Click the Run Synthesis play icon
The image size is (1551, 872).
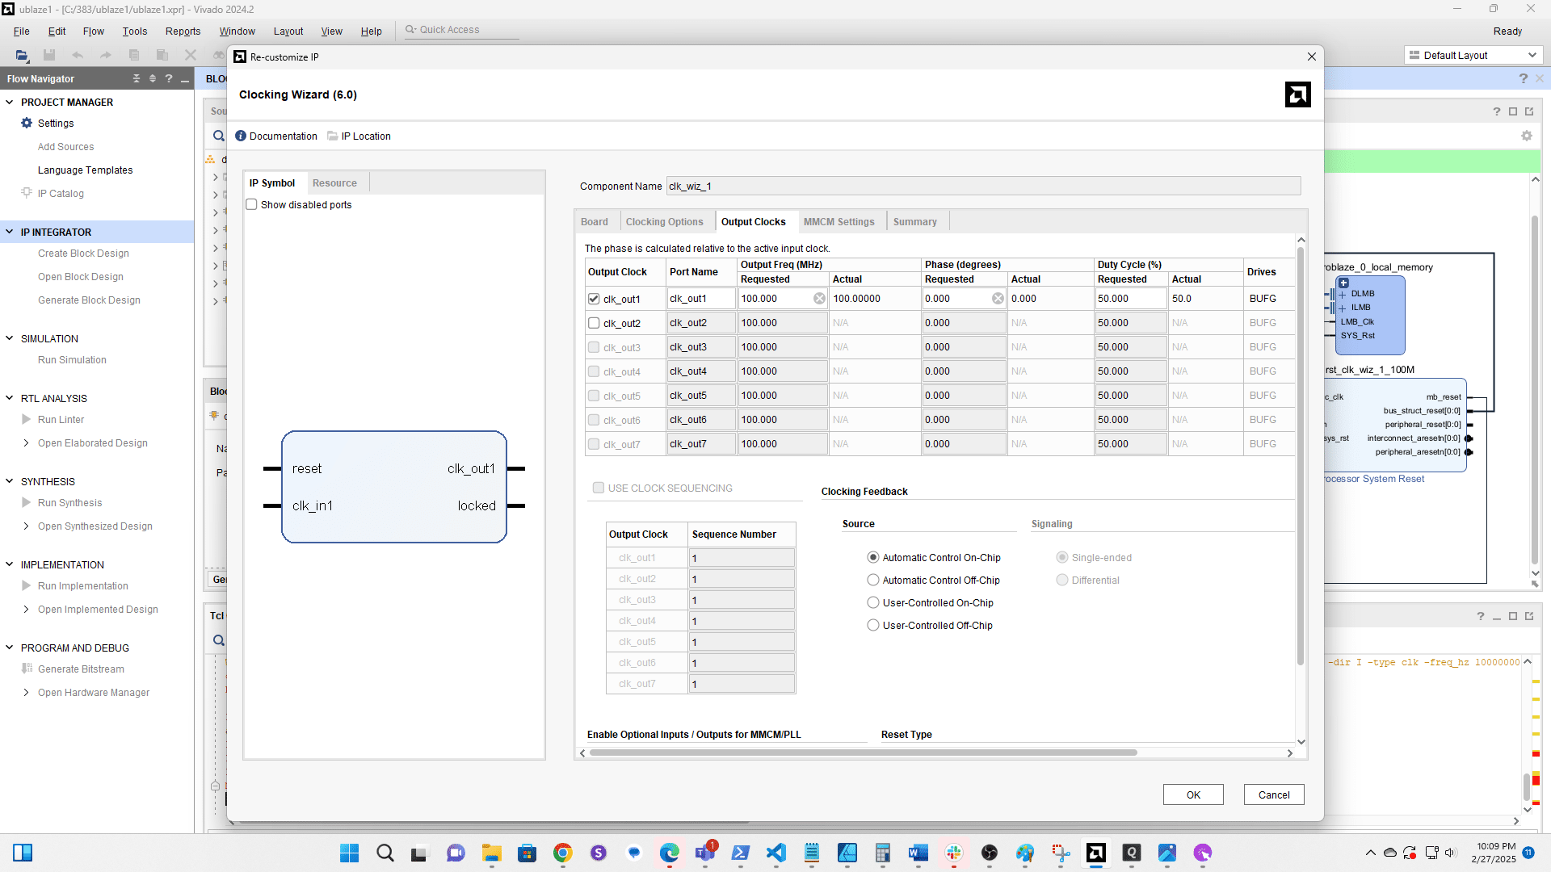[x=27, y=502]
